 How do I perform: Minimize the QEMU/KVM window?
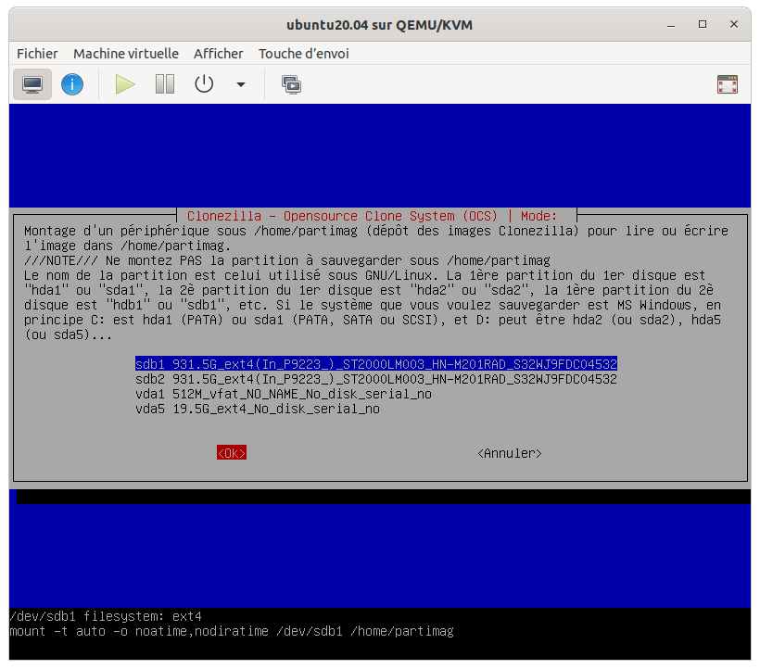[x=671, y=25]
